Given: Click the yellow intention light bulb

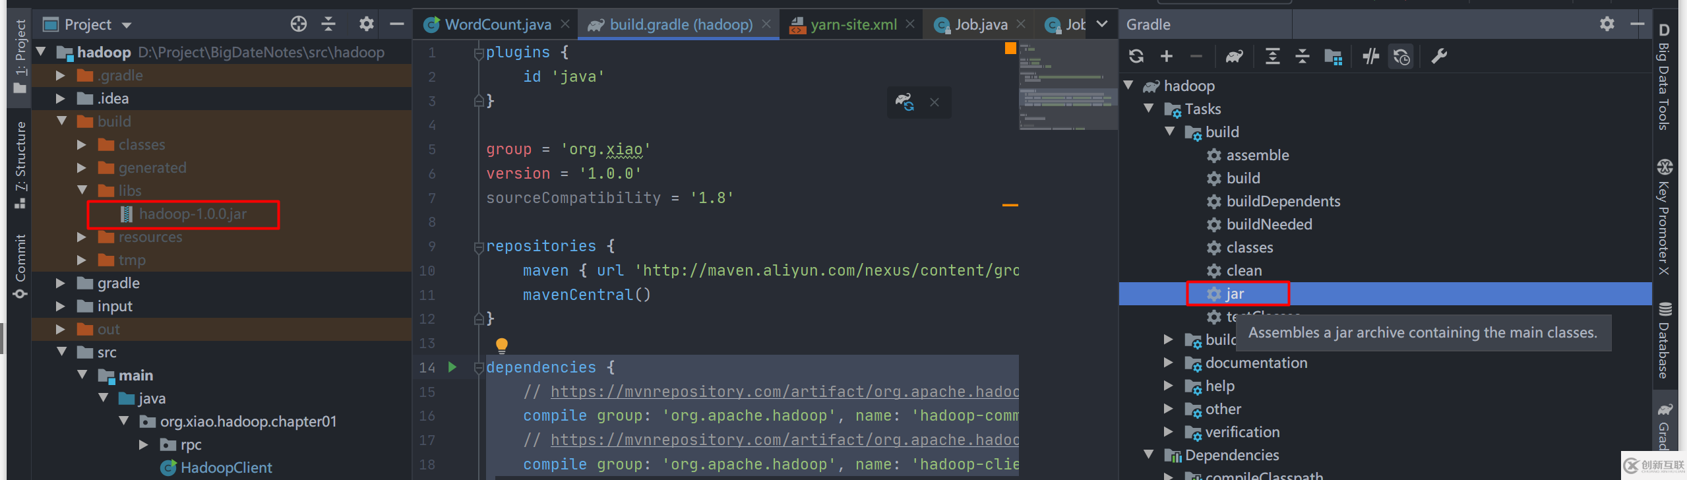Looking at the screenshot, I should click(x=501, y=345).
